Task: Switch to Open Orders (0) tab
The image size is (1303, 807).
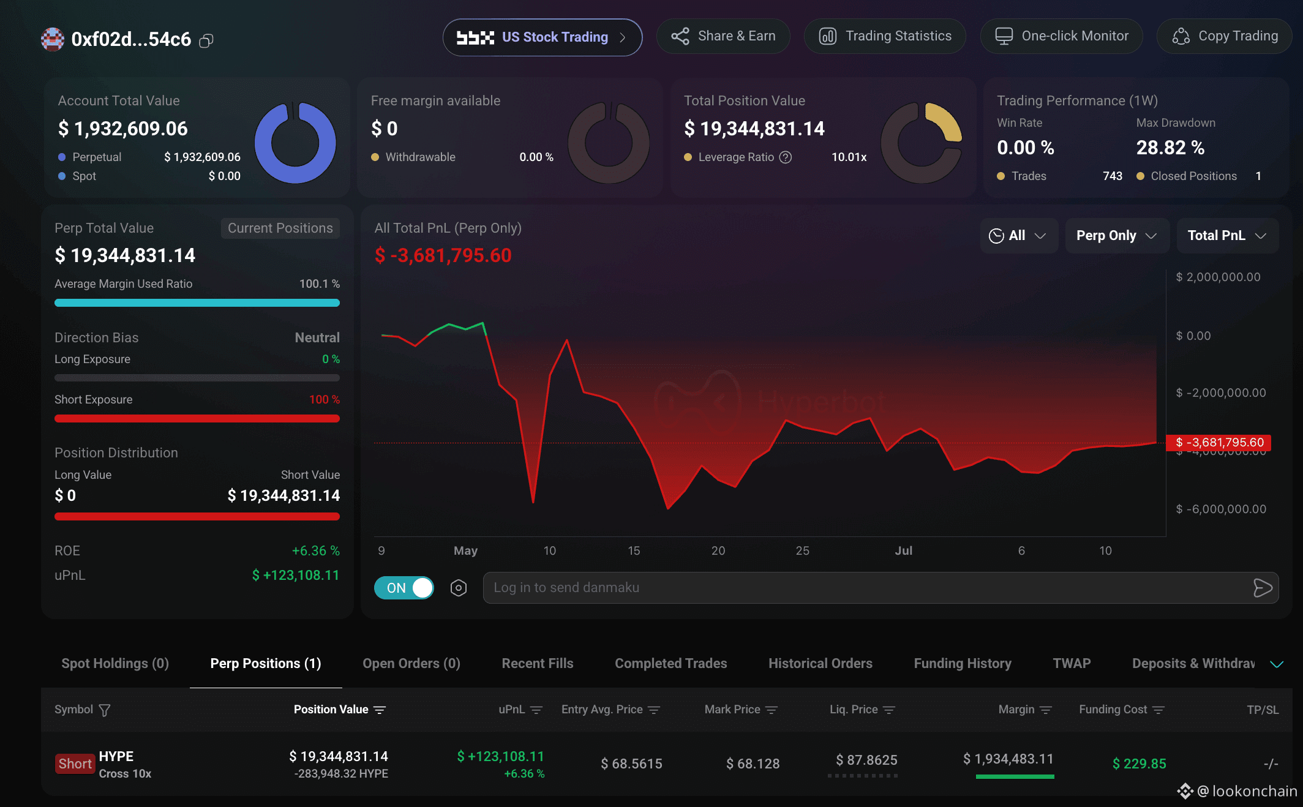Action: pos(411,664)
